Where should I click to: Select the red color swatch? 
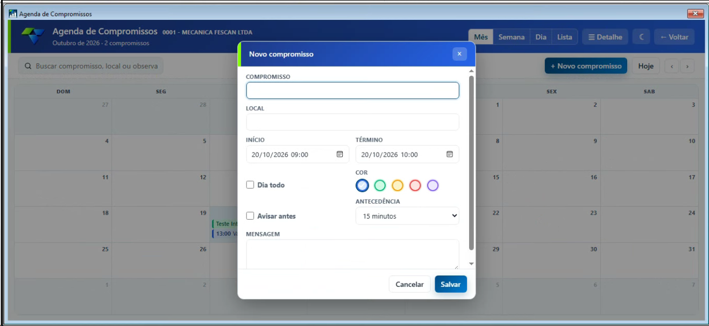point(415,185)
